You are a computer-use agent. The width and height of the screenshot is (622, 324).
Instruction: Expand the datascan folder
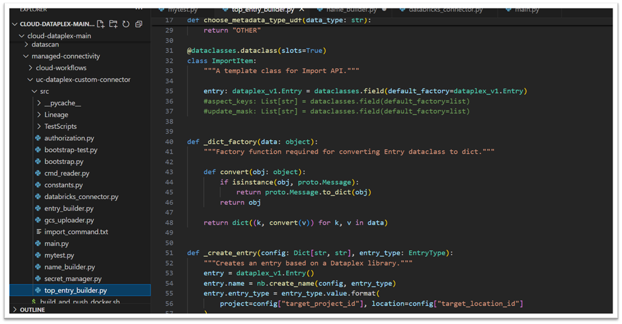27,44
